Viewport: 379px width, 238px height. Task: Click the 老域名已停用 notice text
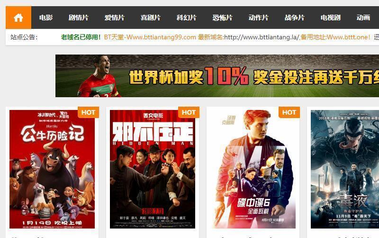click(81, 37)
